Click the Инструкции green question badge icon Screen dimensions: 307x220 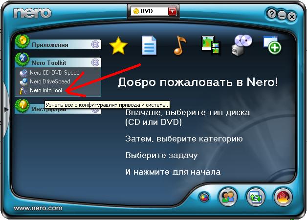pos(22,106)
